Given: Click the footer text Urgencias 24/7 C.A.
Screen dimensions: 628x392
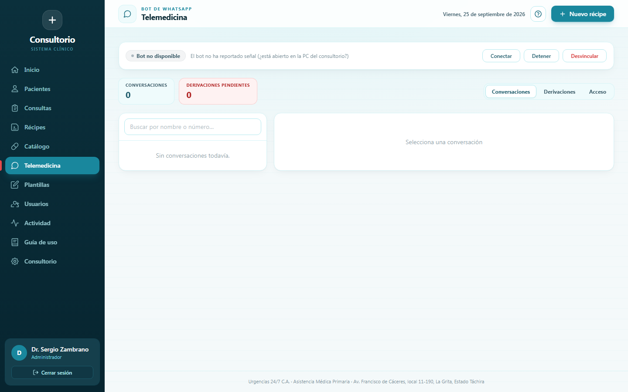Looking at the screenshot, I should pos(269,382).
